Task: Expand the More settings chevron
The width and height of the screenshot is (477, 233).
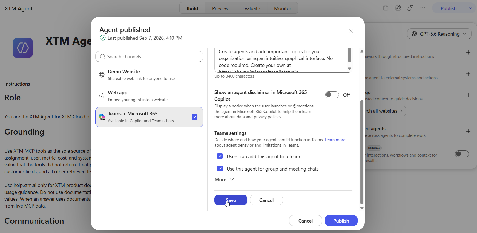Action: (x=232, y=179)
